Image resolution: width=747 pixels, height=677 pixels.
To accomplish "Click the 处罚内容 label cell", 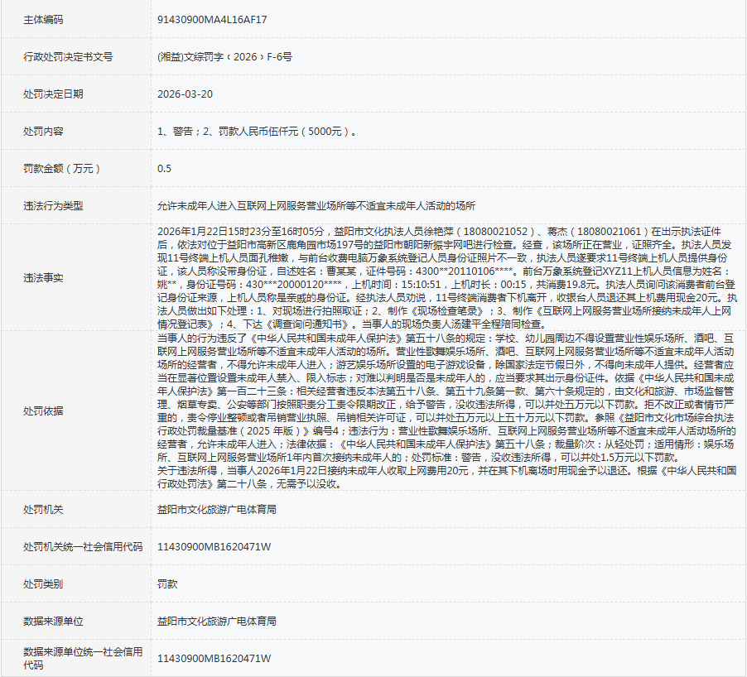I will click(43, 132).
